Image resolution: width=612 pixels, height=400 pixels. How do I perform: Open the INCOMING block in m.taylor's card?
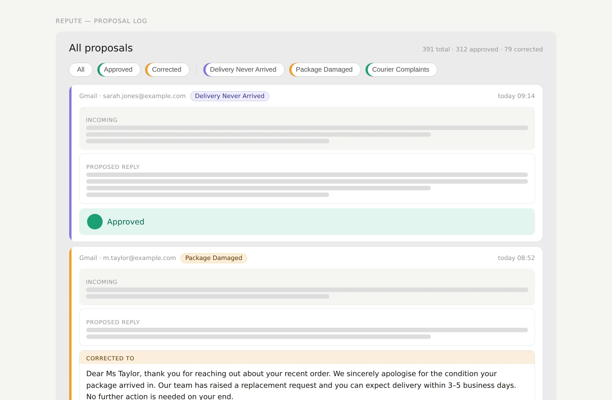pos(307,287)
